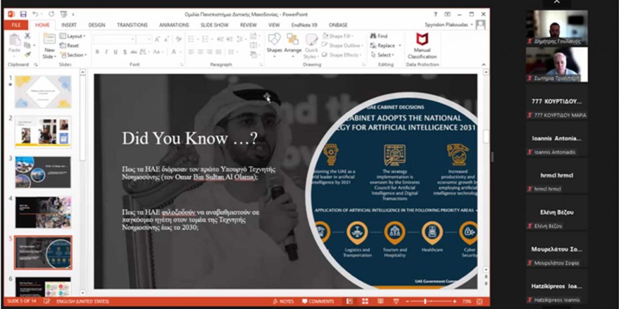Switch to Slide Sorter view in the status bar
This screenshot has width=619, height=309.
click(x=365, y=301)
